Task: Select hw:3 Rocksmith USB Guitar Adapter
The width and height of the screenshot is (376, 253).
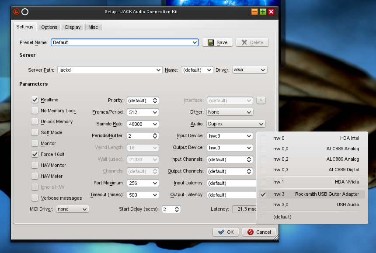Action: (312, 194)
